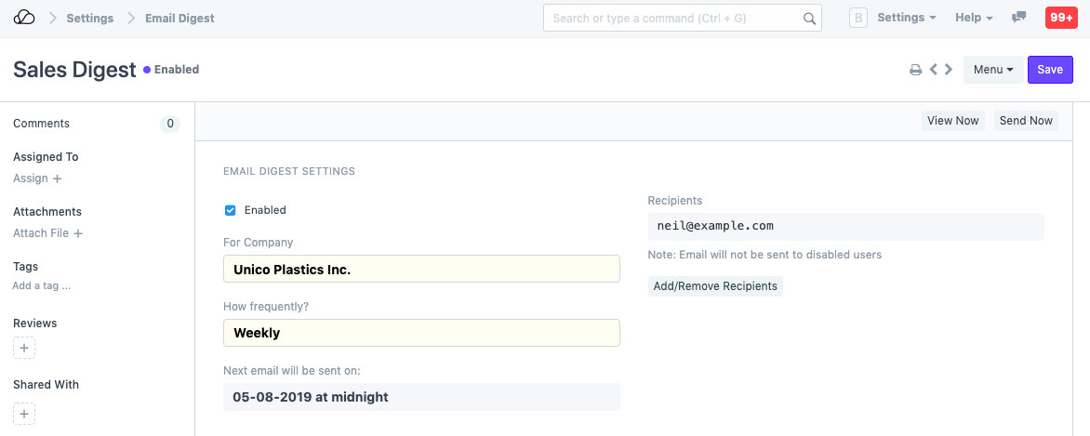Uncheck the Enabled checkbox
The height and width of the screenshot is (436, 1090).
click(x=231, y=210)
